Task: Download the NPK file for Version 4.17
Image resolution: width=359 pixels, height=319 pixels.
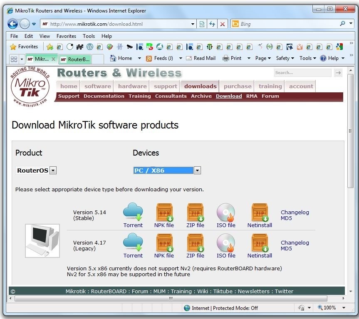Action: 164,243
